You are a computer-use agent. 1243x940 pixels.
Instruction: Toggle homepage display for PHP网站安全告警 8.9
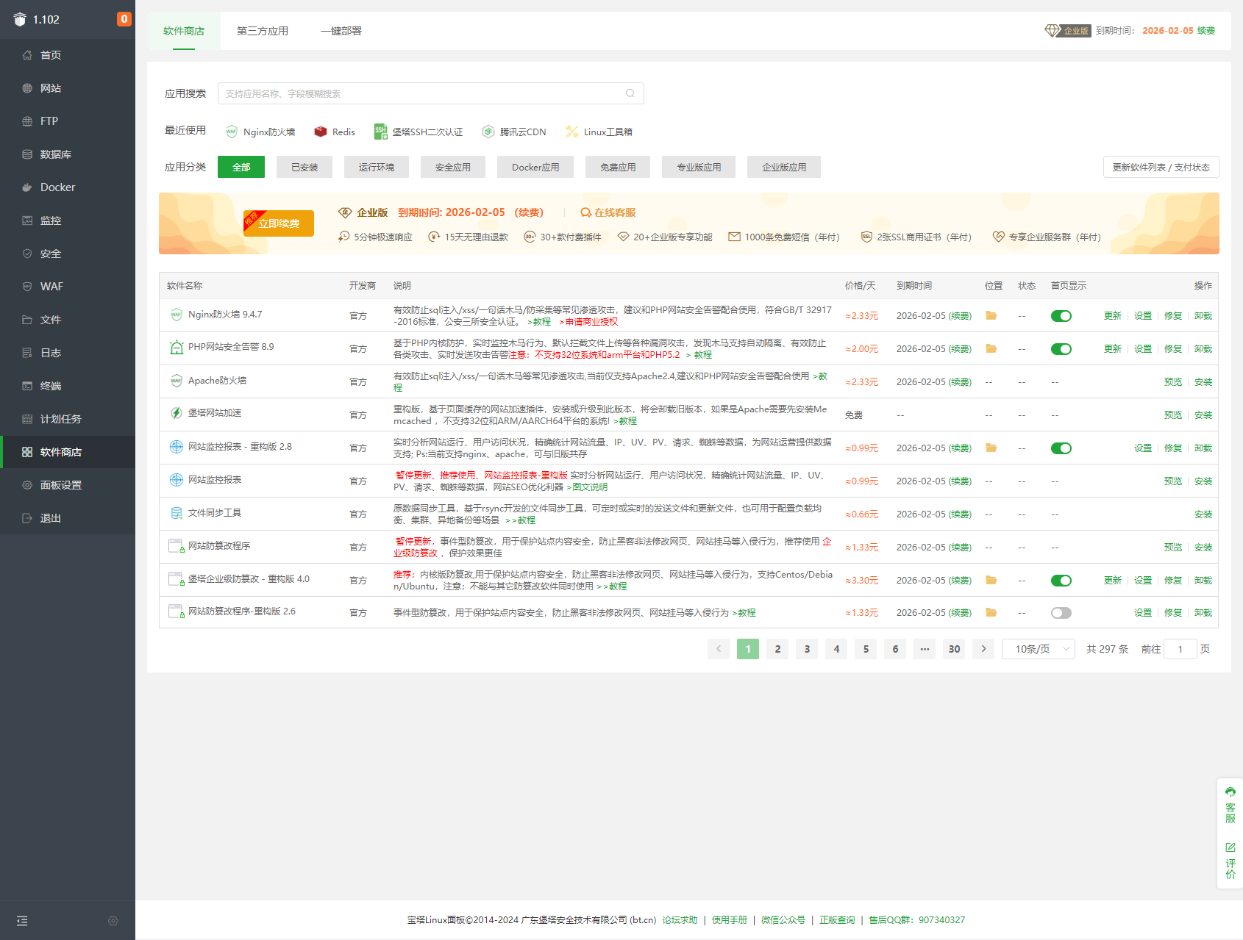1061,349
